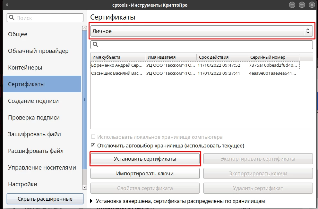Click the sidebar scrollbar down arrow

tap(85, 187)
